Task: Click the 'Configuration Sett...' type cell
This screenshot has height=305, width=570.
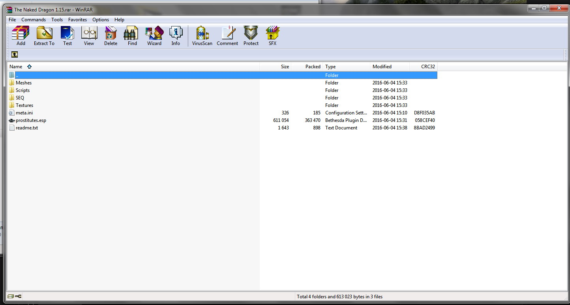Action: (346, 113)
